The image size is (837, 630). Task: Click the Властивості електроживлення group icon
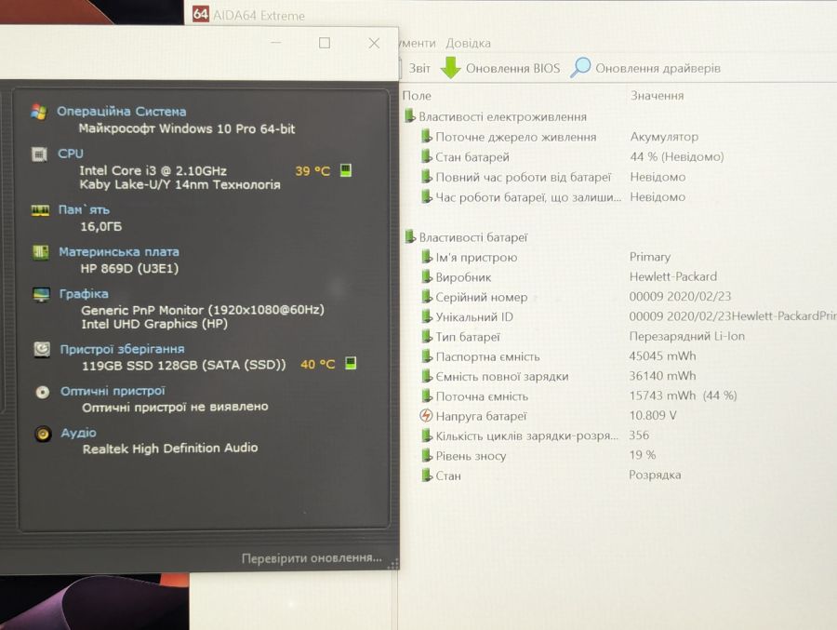pos(409,116)
